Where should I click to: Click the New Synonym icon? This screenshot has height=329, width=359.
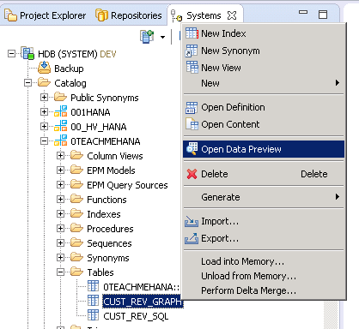pos(192,51)
